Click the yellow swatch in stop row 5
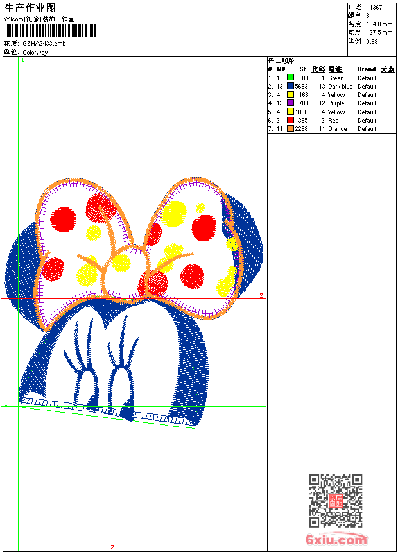The height and width of the screenshot is (552, 398). [x=290, y=112]
